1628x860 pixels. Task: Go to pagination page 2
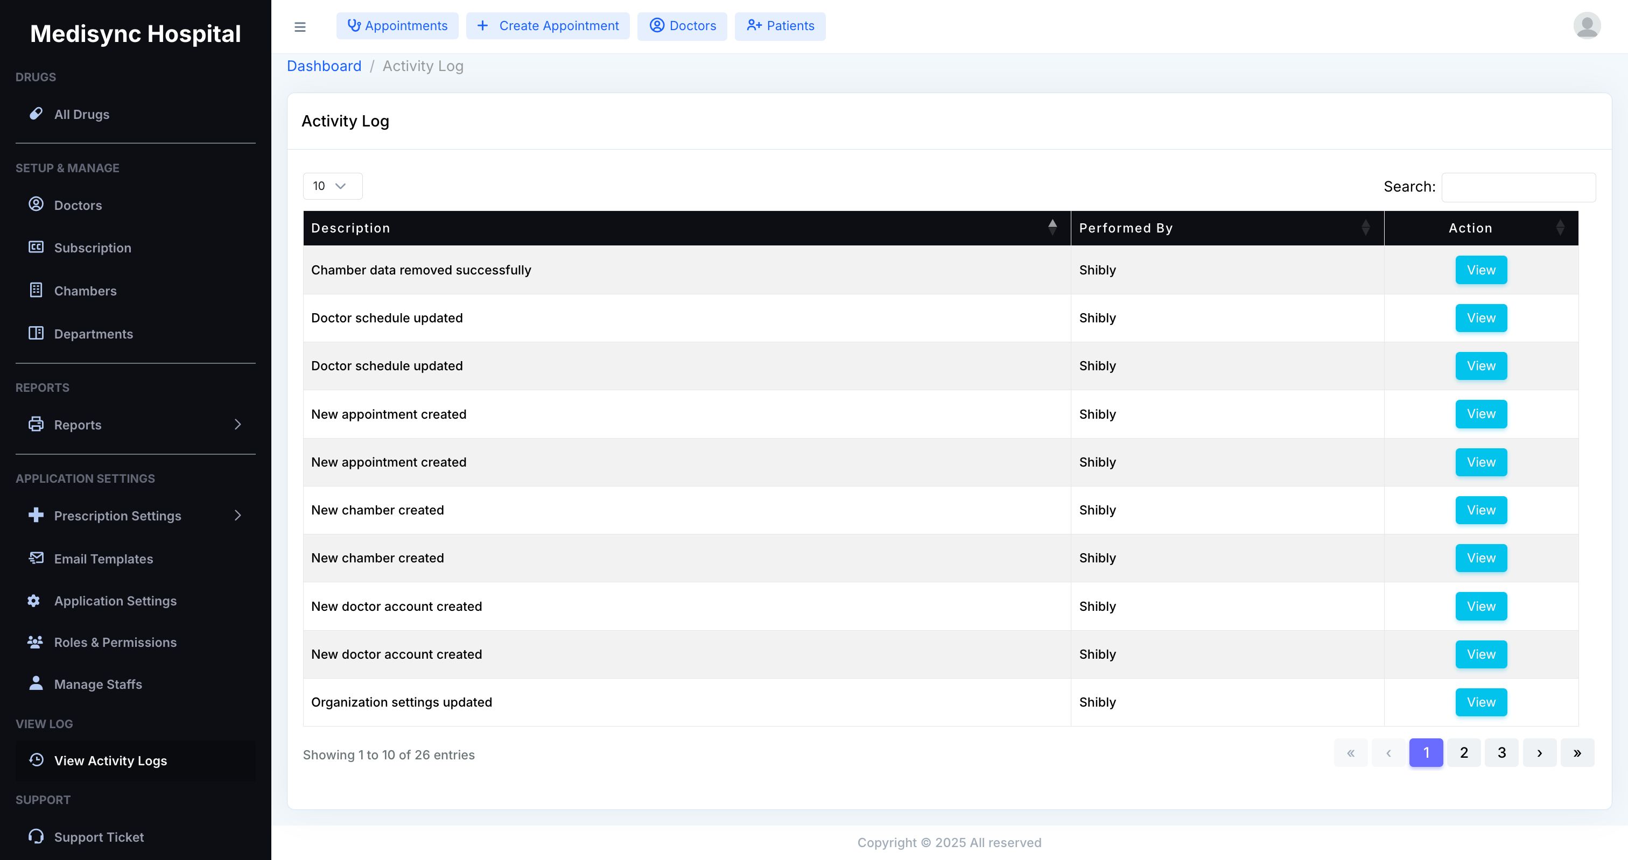click(x=1464, y=752)
